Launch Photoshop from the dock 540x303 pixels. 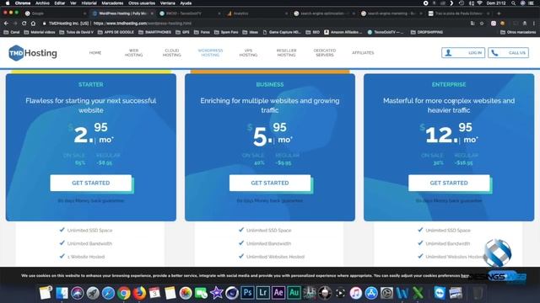tap(247, 293)
